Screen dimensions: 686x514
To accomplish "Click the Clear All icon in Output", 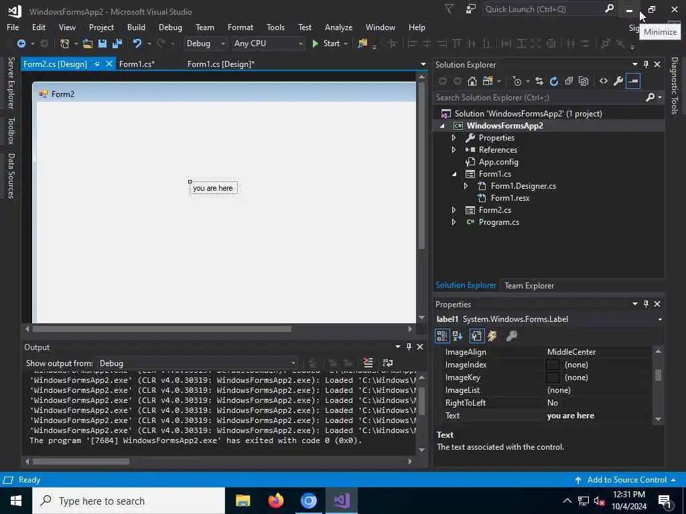I will coord(368,363).
